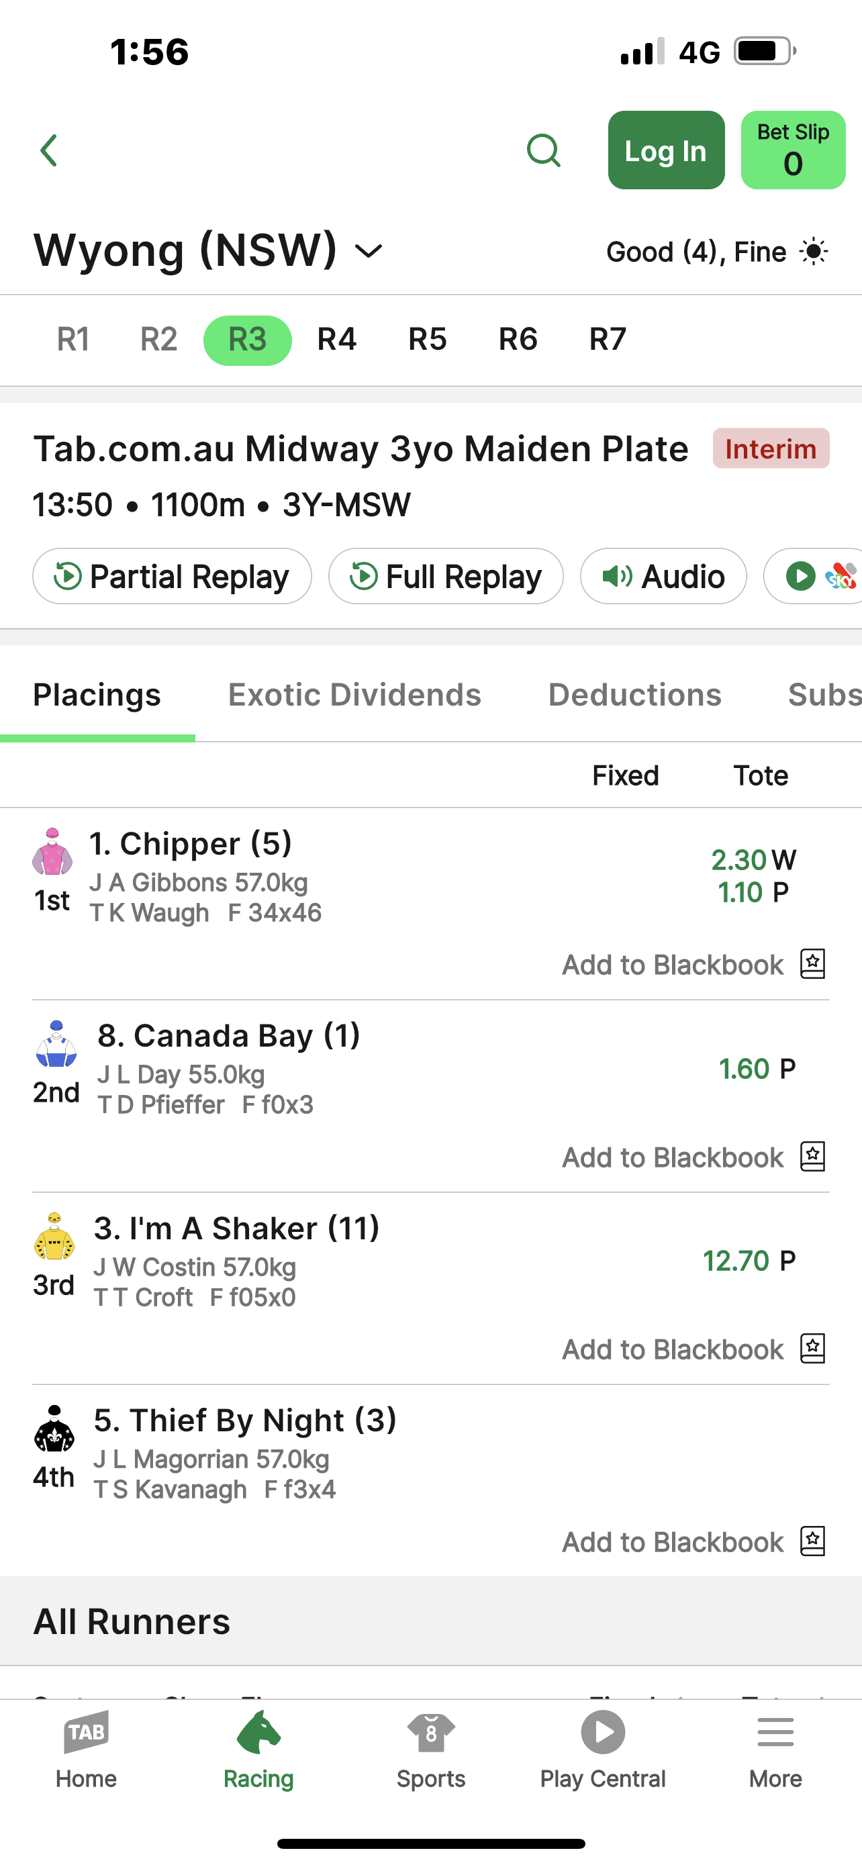Screen dimensions: 862x1865
Task: Switch to Exotic Dividends tab
Action: 354,695
